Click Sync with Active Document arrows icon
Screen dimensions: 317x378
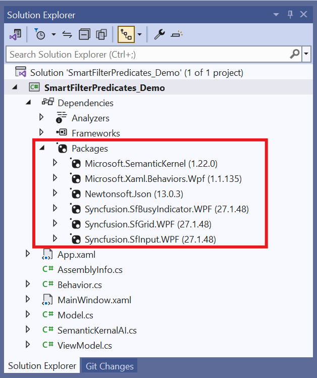67,34
